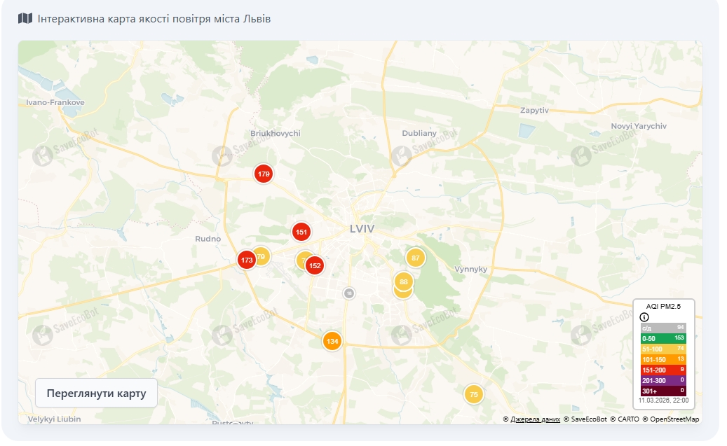Viewport: 727px width, 446px height.
Task: Select the red 151-200 legend row
Action: 663,370
